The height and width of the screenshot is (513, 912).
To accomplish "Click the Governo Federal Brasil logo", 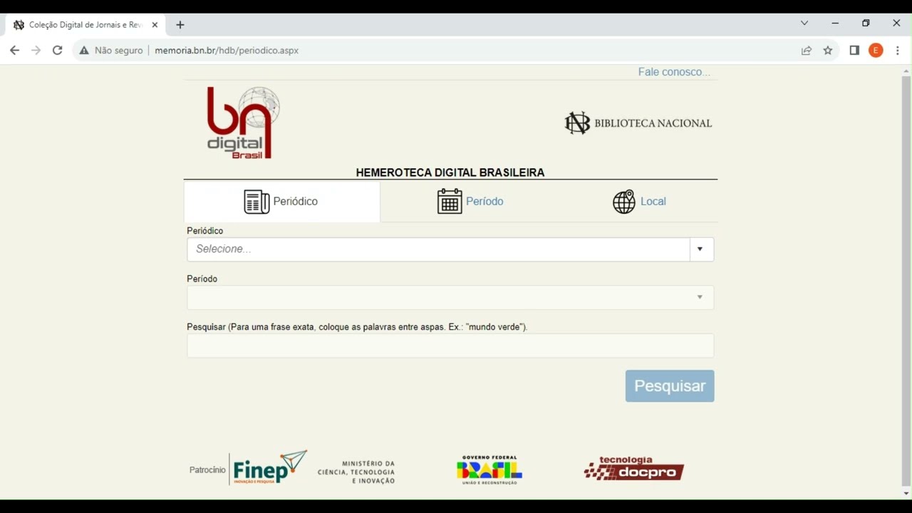I will tap(489, 470).
